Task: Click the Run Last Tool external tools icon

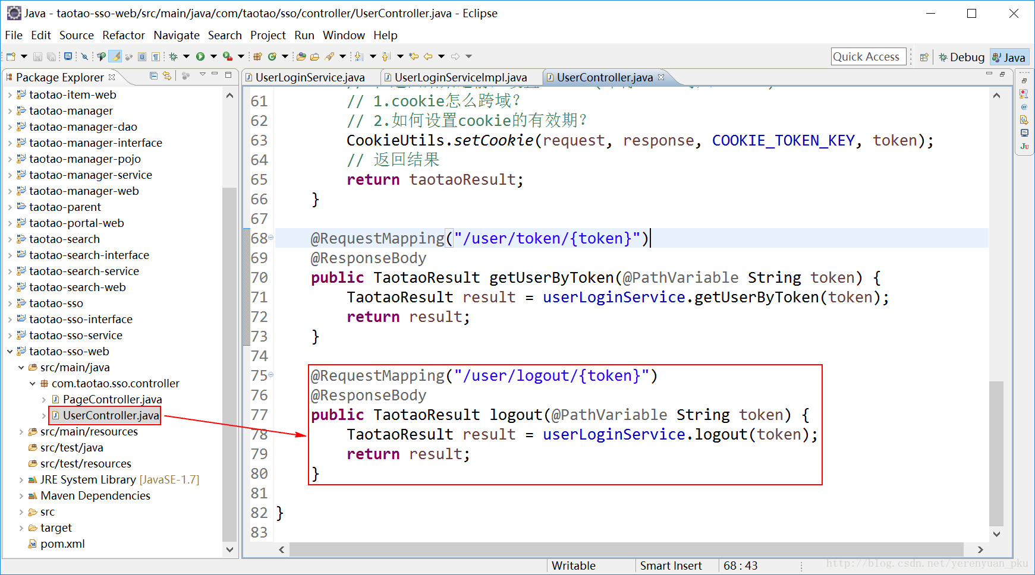Action: point(227,56)
